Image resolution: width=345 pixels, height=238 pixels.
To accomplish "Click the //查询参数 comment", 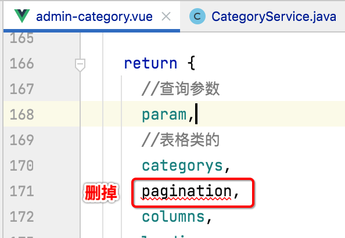I will [181, 89].
